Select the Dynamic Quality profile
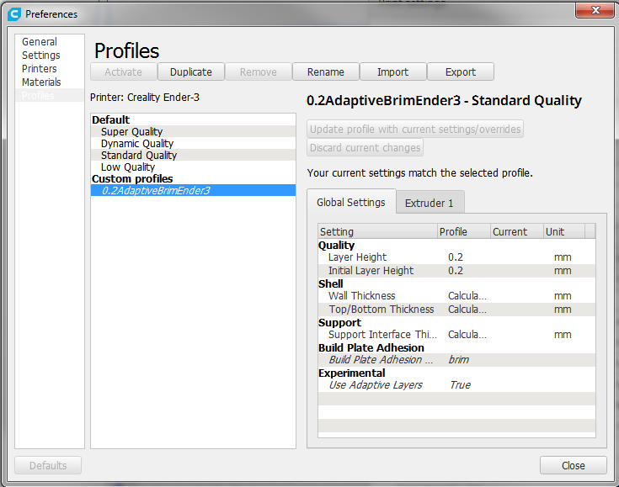This screenshot has height=487, width=619. pos(137,144)
